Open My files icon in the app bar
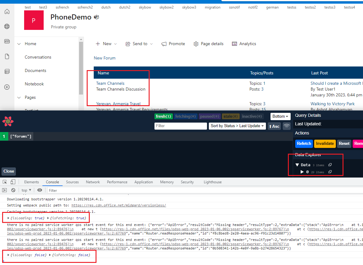Screen dimensions: 363x265 7,56
